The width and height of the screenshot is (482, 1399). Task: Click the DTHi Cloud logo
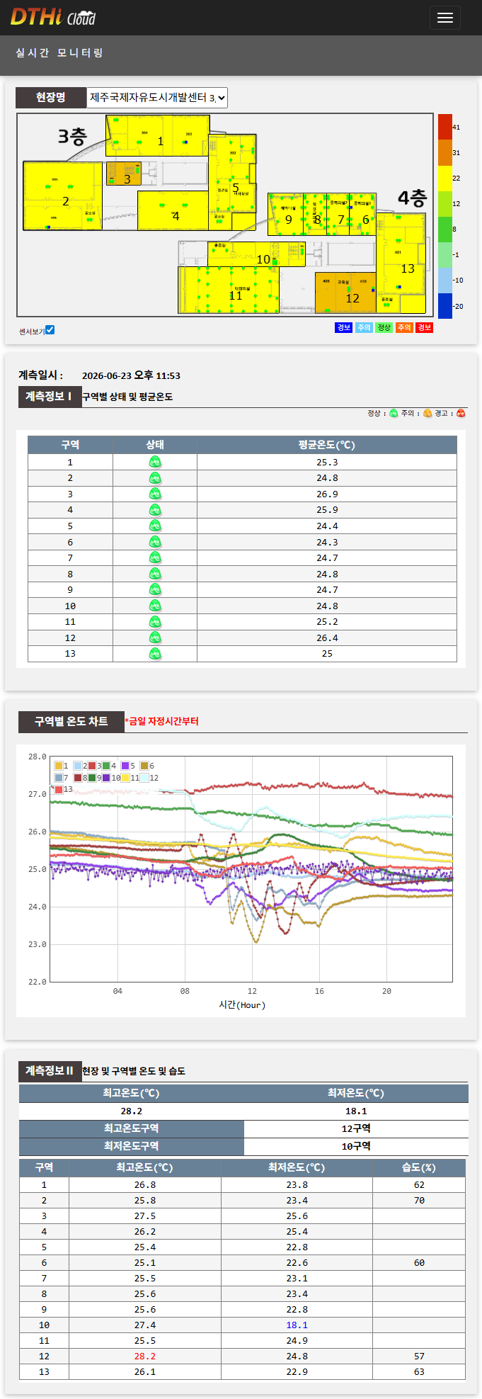point(53,17)
